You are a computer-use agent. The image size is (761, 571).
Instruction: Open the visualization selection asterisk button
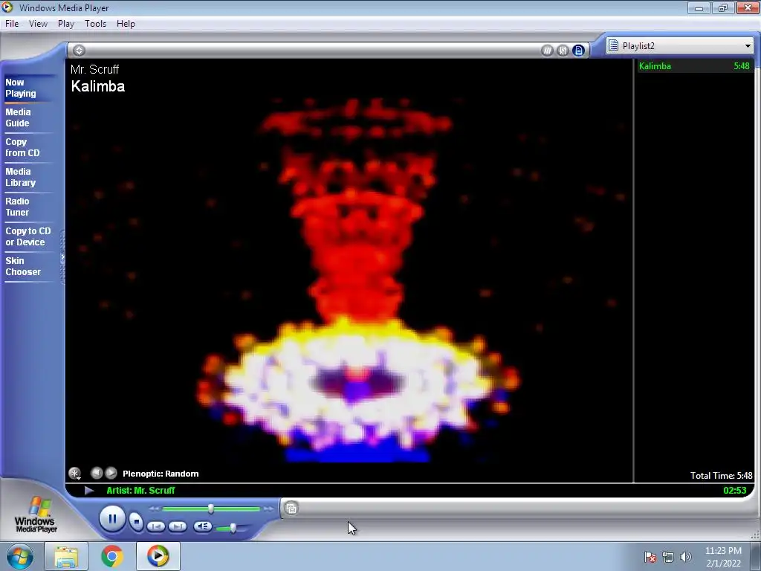(75, 474)
